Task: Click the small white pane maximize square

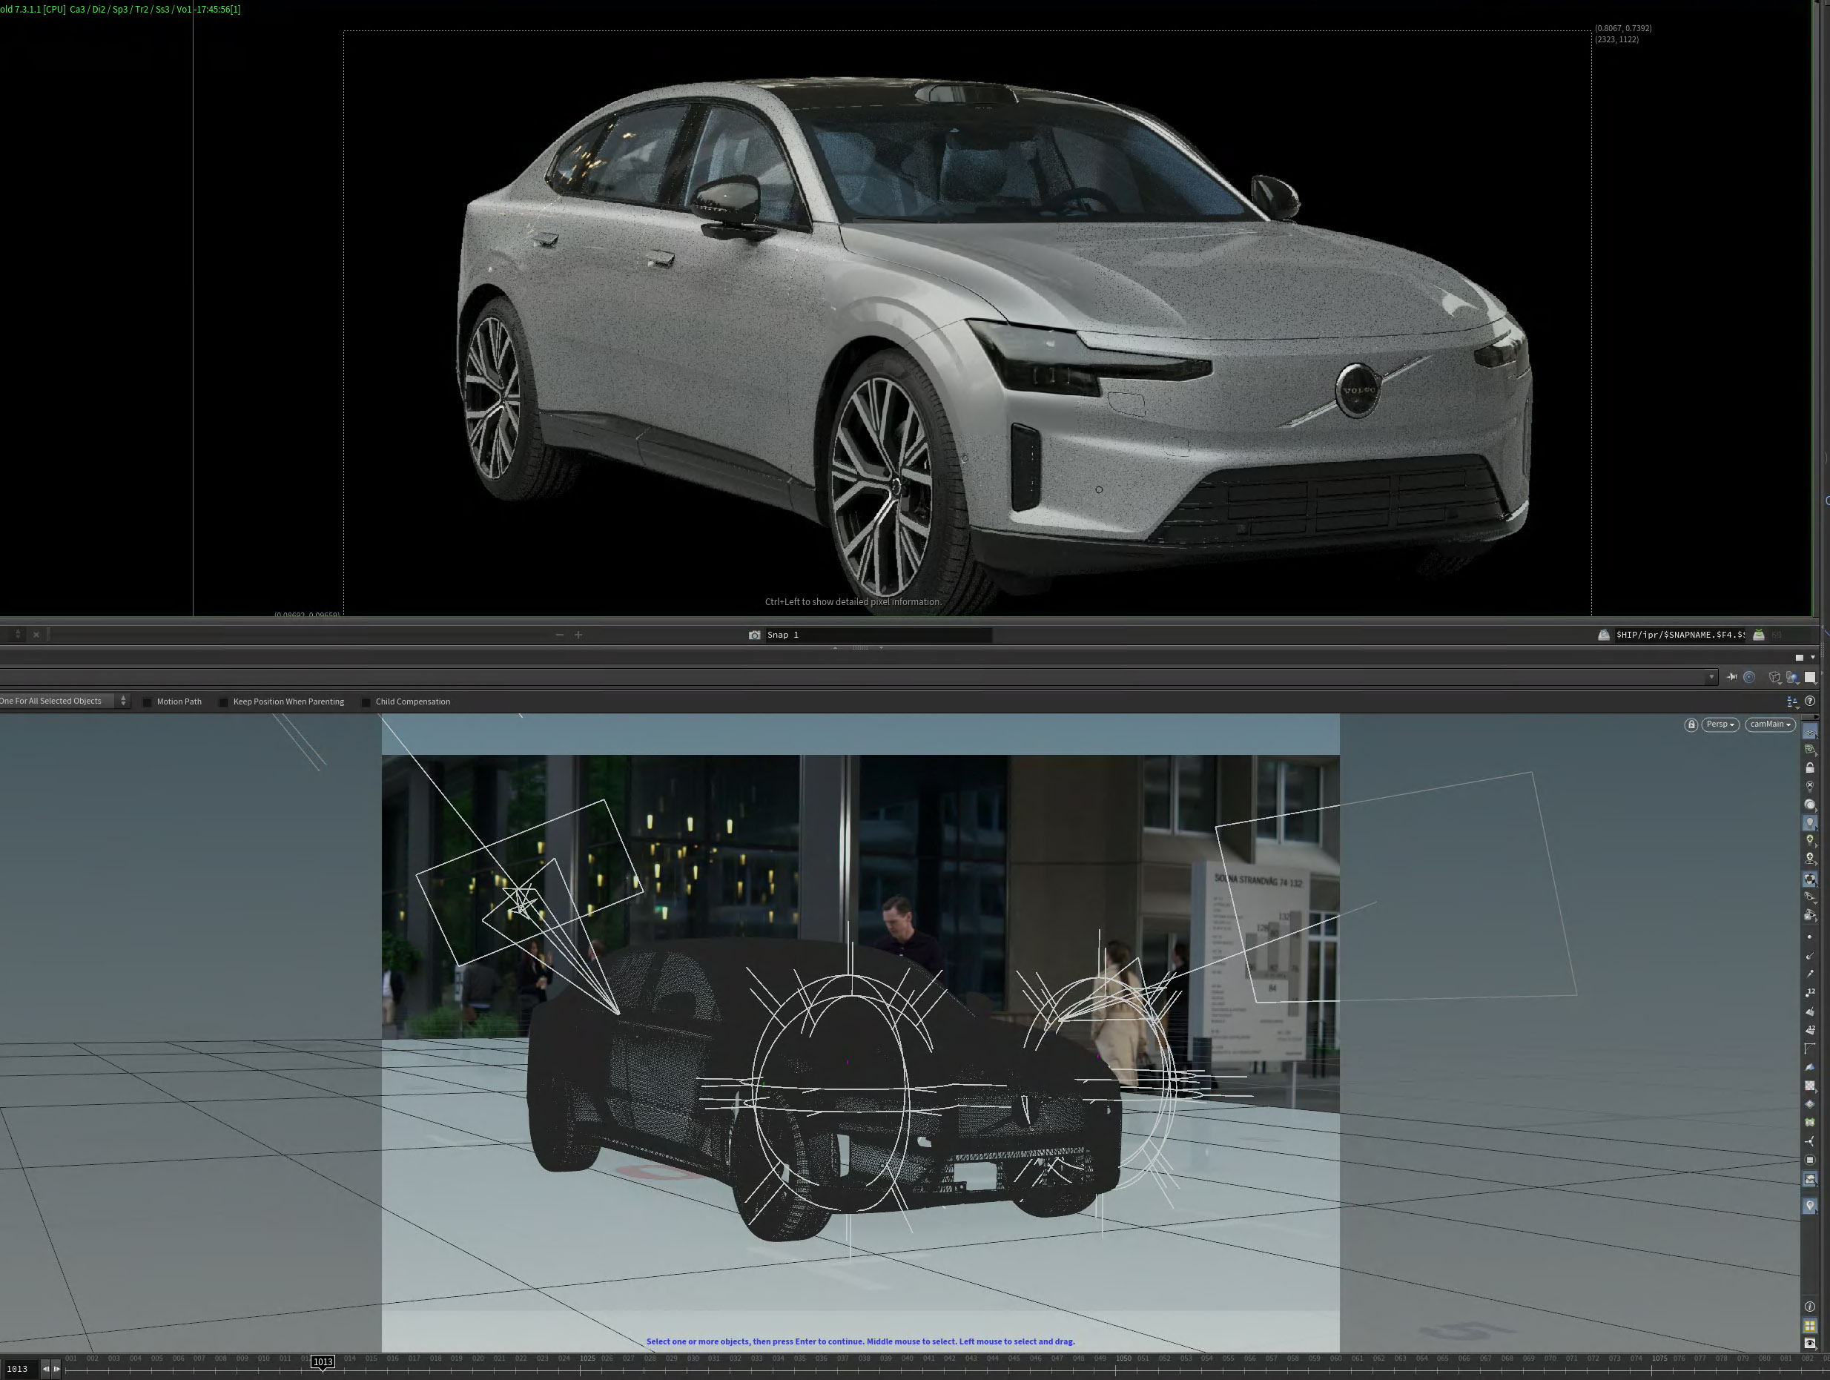Action: tap(1799, 658)
